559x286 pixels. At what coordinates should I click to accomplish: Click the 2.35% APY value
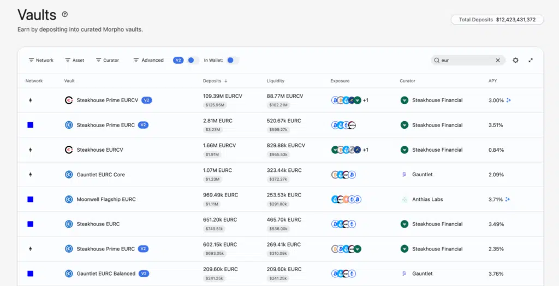click(x=496, y=249)
